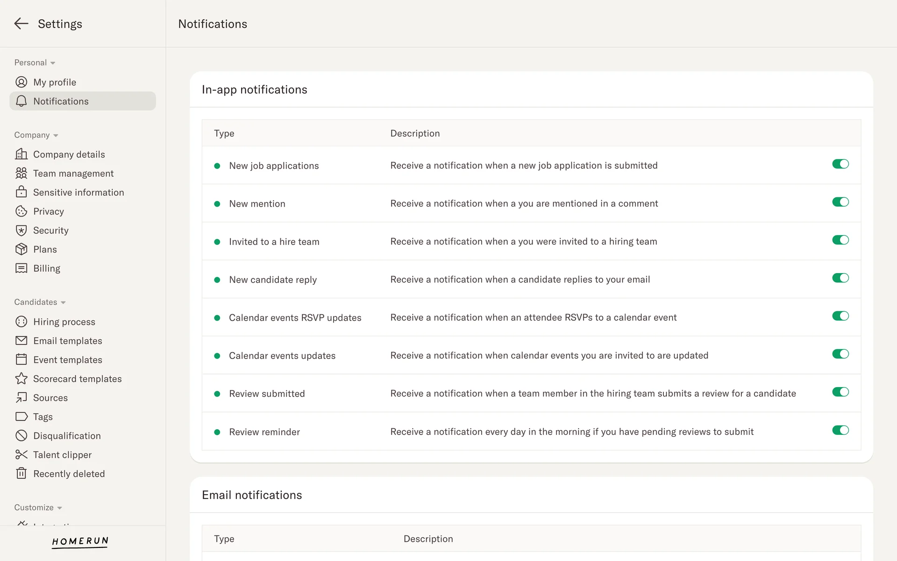Toggle Calendar events RSVP updates notification
897x561 pixels.
(x=840, y=316)
